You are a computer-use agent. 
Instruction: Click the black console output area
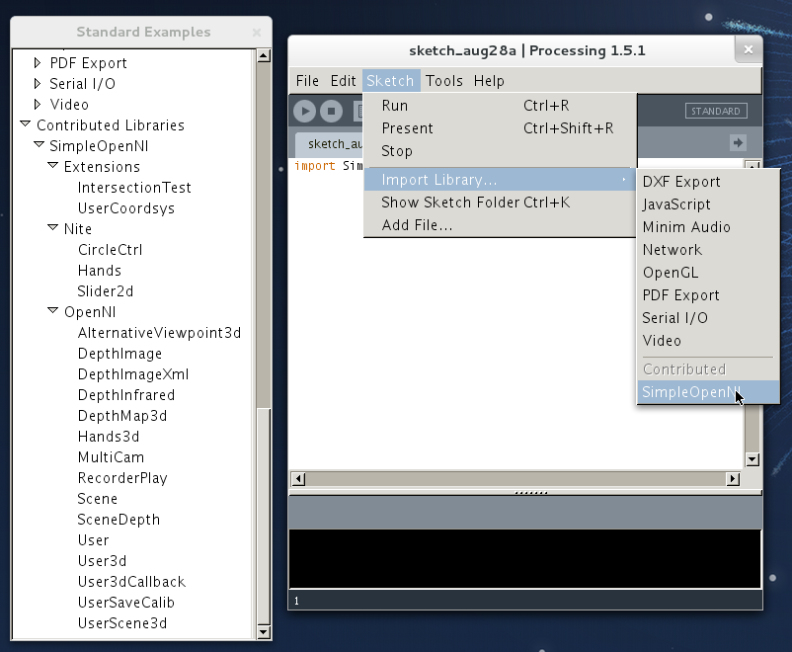[x=524, y=558]
